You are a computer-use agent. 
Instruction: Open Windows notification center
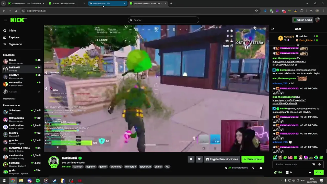tap(322, 181)
